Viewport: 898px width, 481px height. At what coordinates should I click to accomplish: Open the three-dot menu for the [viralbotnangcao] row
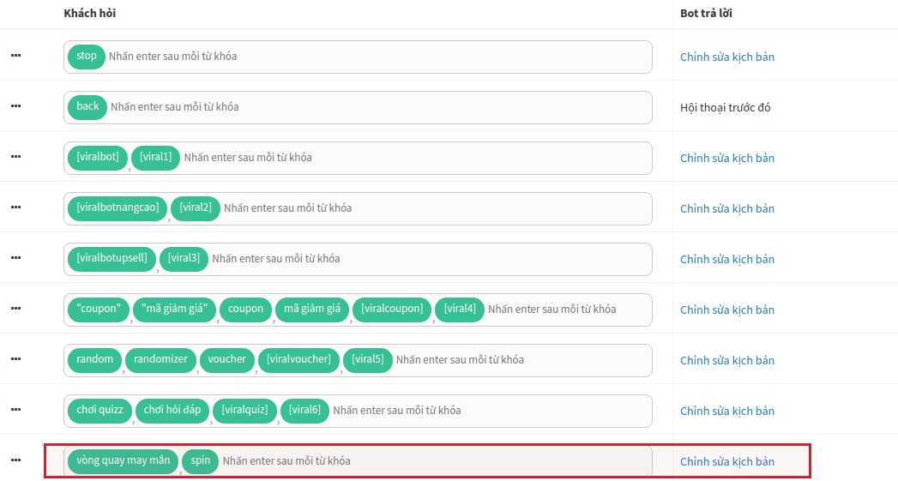15,207
